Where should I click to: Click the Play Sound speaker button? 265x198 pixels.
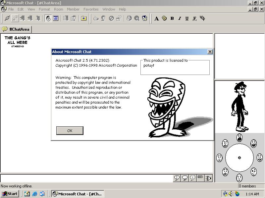(x=208, y=178)
